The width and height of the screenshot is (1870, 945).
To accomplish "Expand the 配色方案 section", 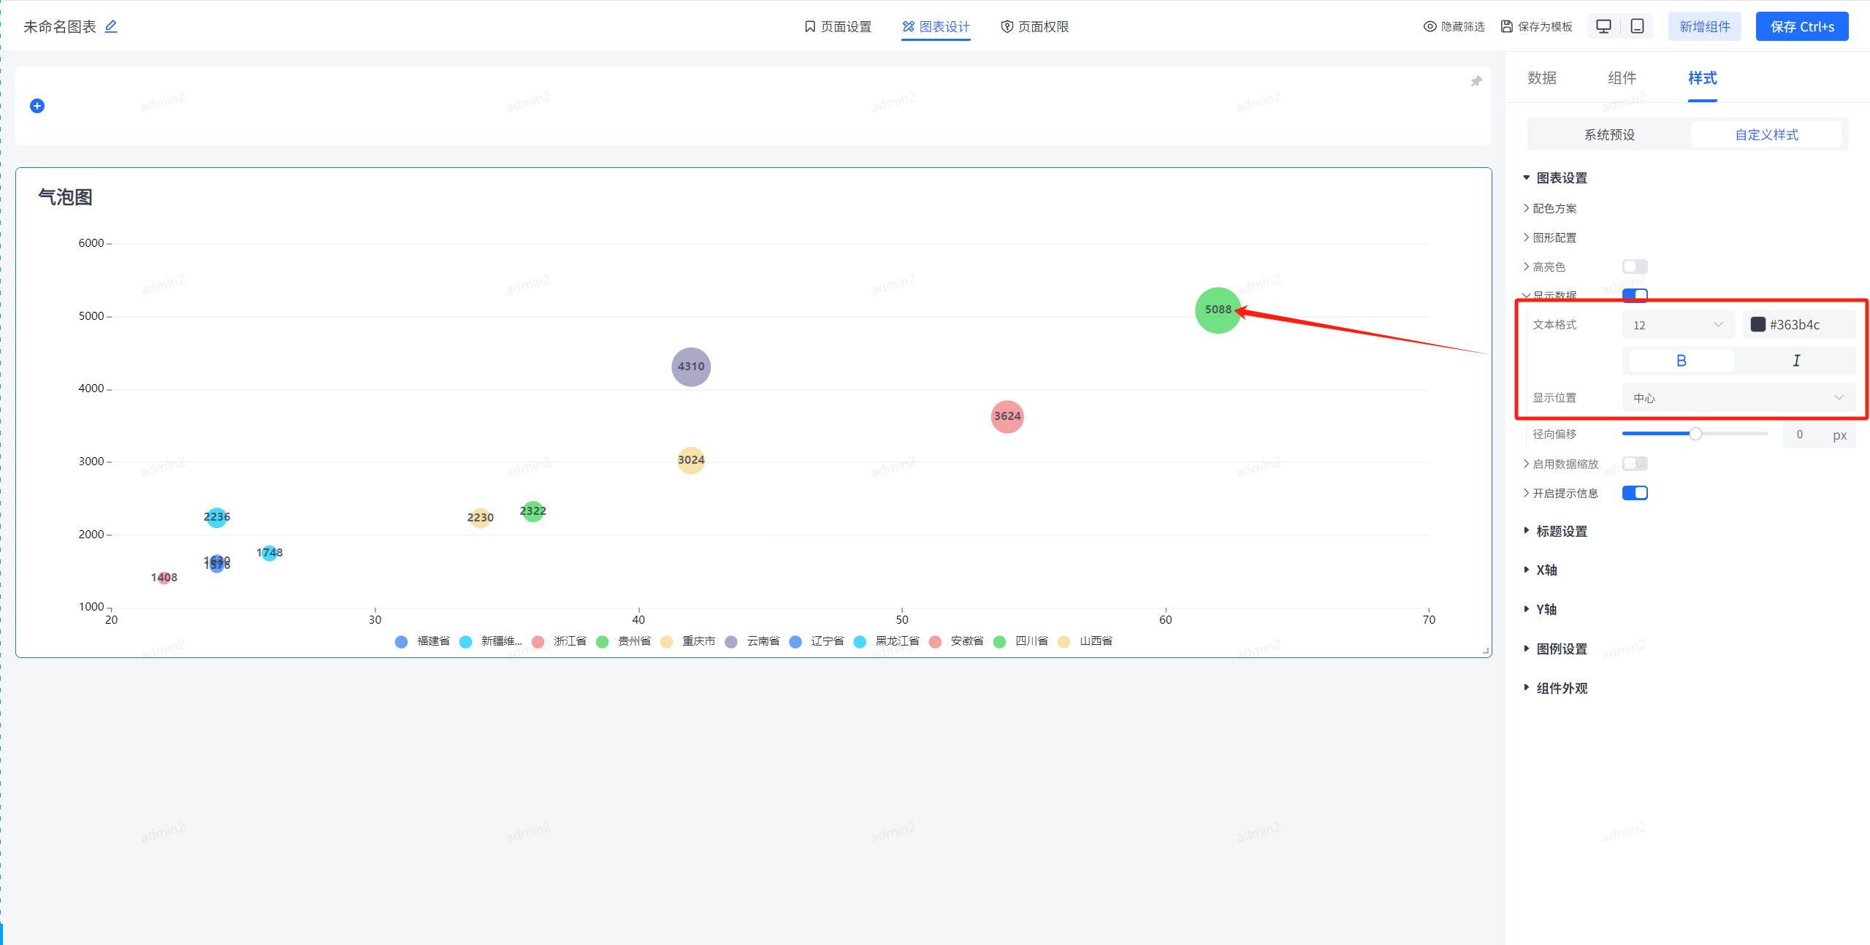I will pyautogui.click(x=1549, y=208).
